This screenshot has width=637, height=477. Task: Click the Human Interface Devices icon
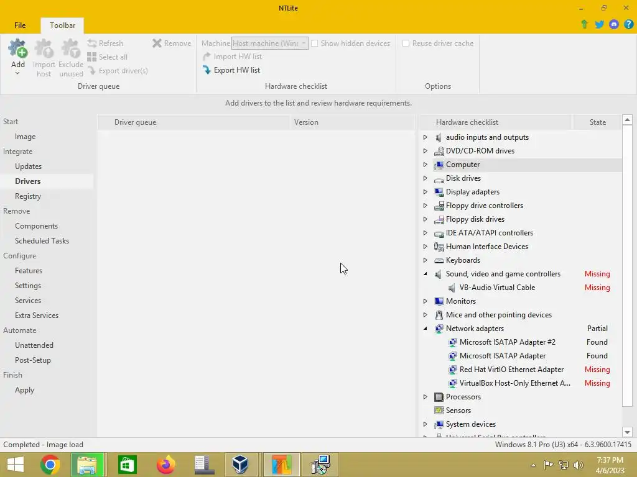click(439, 247)
